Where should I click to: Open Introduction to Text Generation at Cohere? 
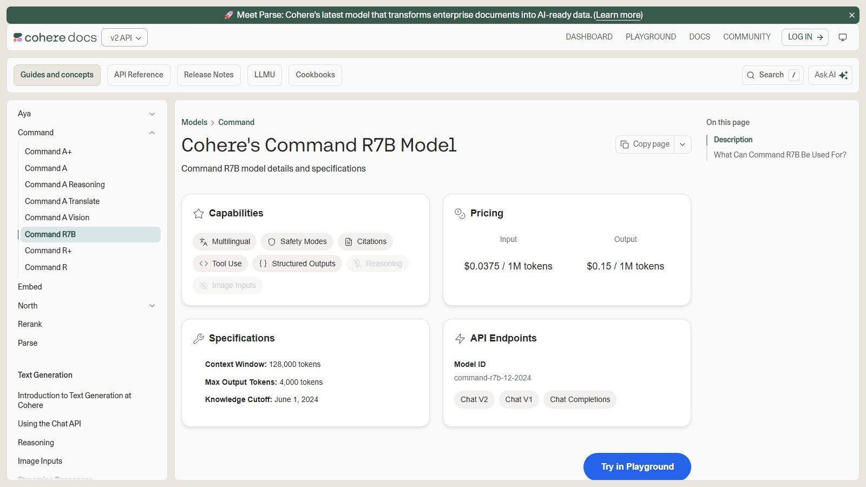pos(75,400)
